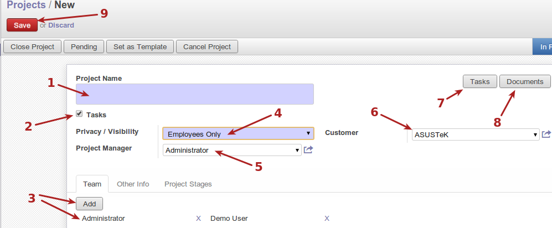Expand the Project Manager dropdown

[232, 150]
